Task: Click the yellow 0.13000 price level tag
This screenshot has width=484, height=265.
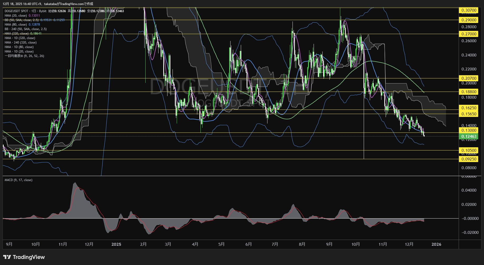Action: coord(468,130)
